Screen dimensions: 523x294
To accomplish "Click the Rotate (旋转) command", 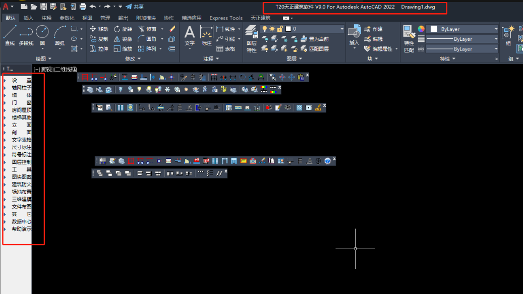I will (x=123, y=29).
